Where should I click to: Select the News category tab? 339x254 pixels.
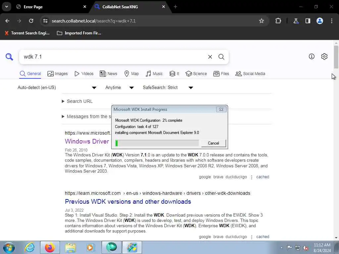tap(108, 74)
